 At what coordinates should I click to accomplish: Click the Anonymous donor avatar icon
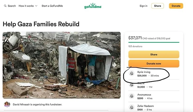click(132, 96)
